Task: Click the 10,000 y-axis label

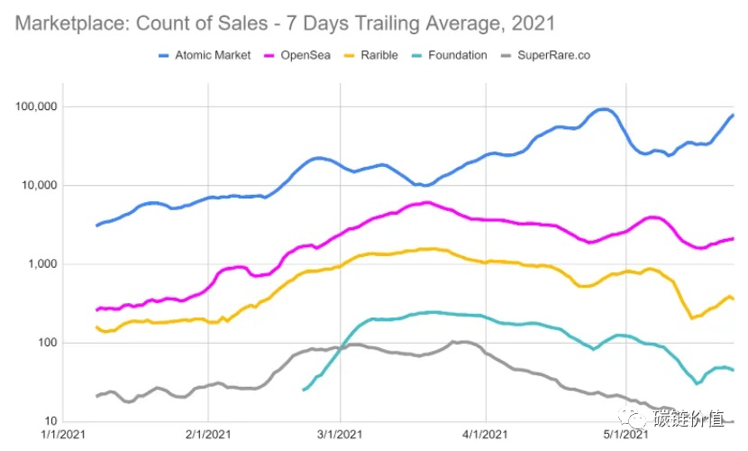Action: tap(39, 185)
